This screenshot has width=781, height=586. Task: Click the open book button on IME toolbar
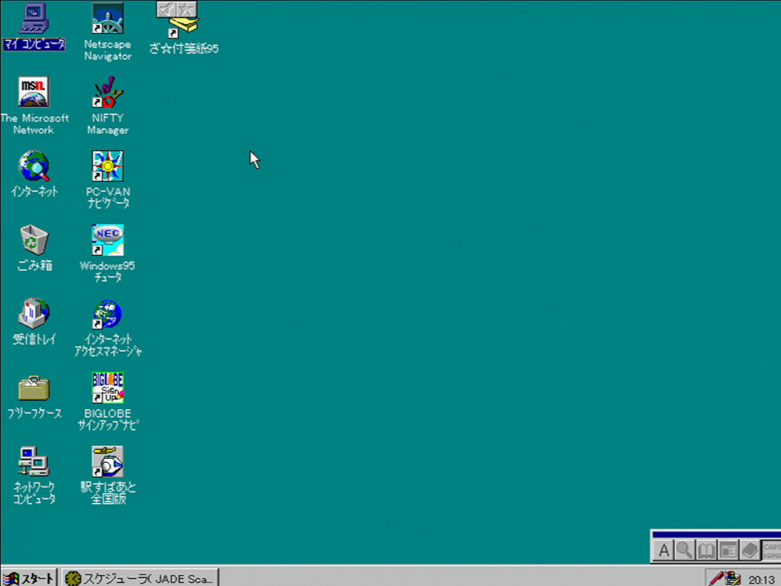tap(706, 550)
